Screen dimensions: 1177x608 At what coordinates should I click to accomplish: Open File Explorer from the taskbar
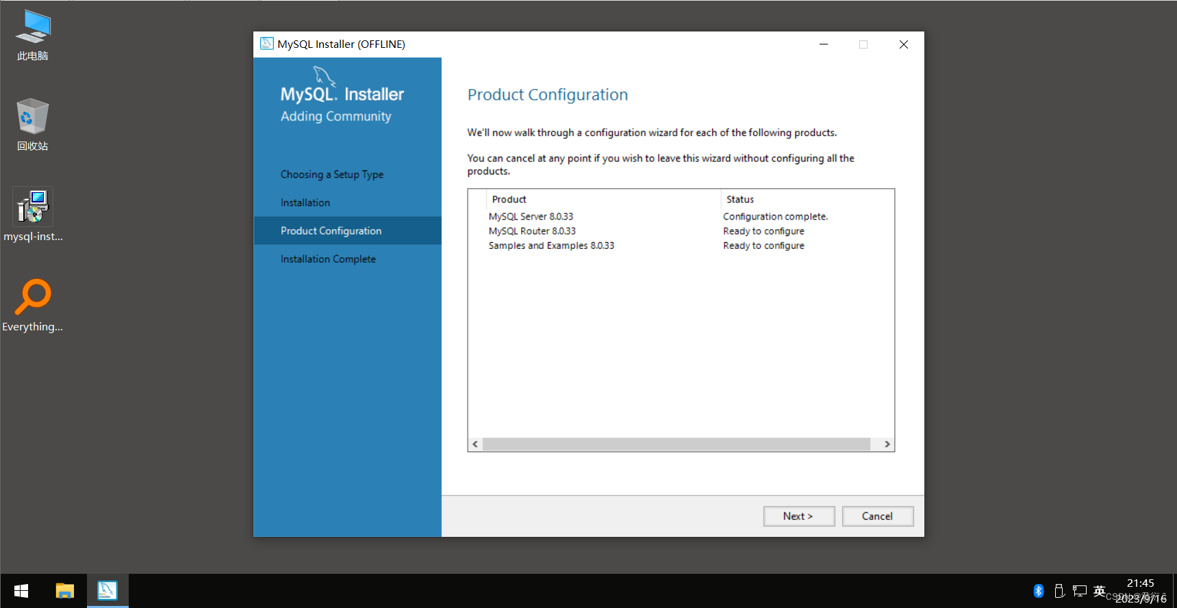point(65,591)
